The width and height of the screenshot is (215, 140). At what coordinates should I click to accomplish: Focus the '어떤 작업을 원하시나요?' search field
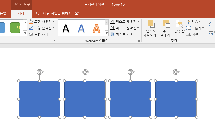click(61, 13)
